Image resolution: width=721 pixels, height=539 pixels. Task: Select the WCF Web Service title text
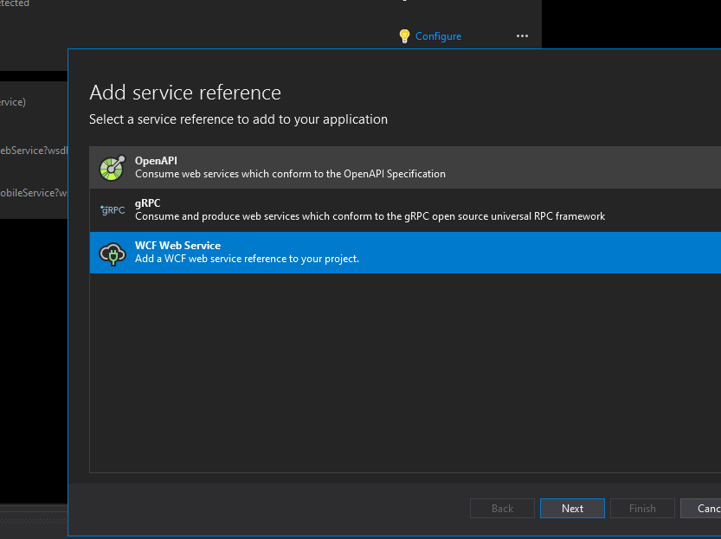pyautogui.click(x=177, y=246)
